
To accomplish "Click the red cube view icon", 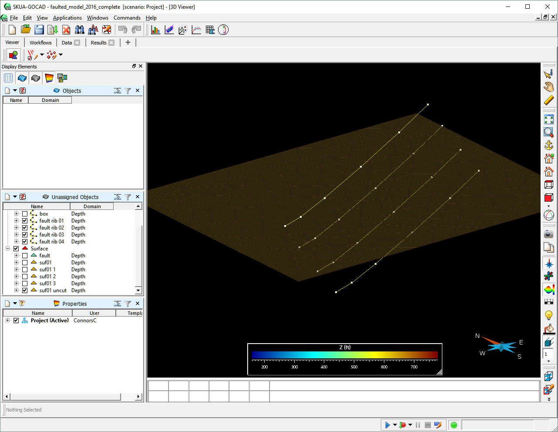I will 549,198.
